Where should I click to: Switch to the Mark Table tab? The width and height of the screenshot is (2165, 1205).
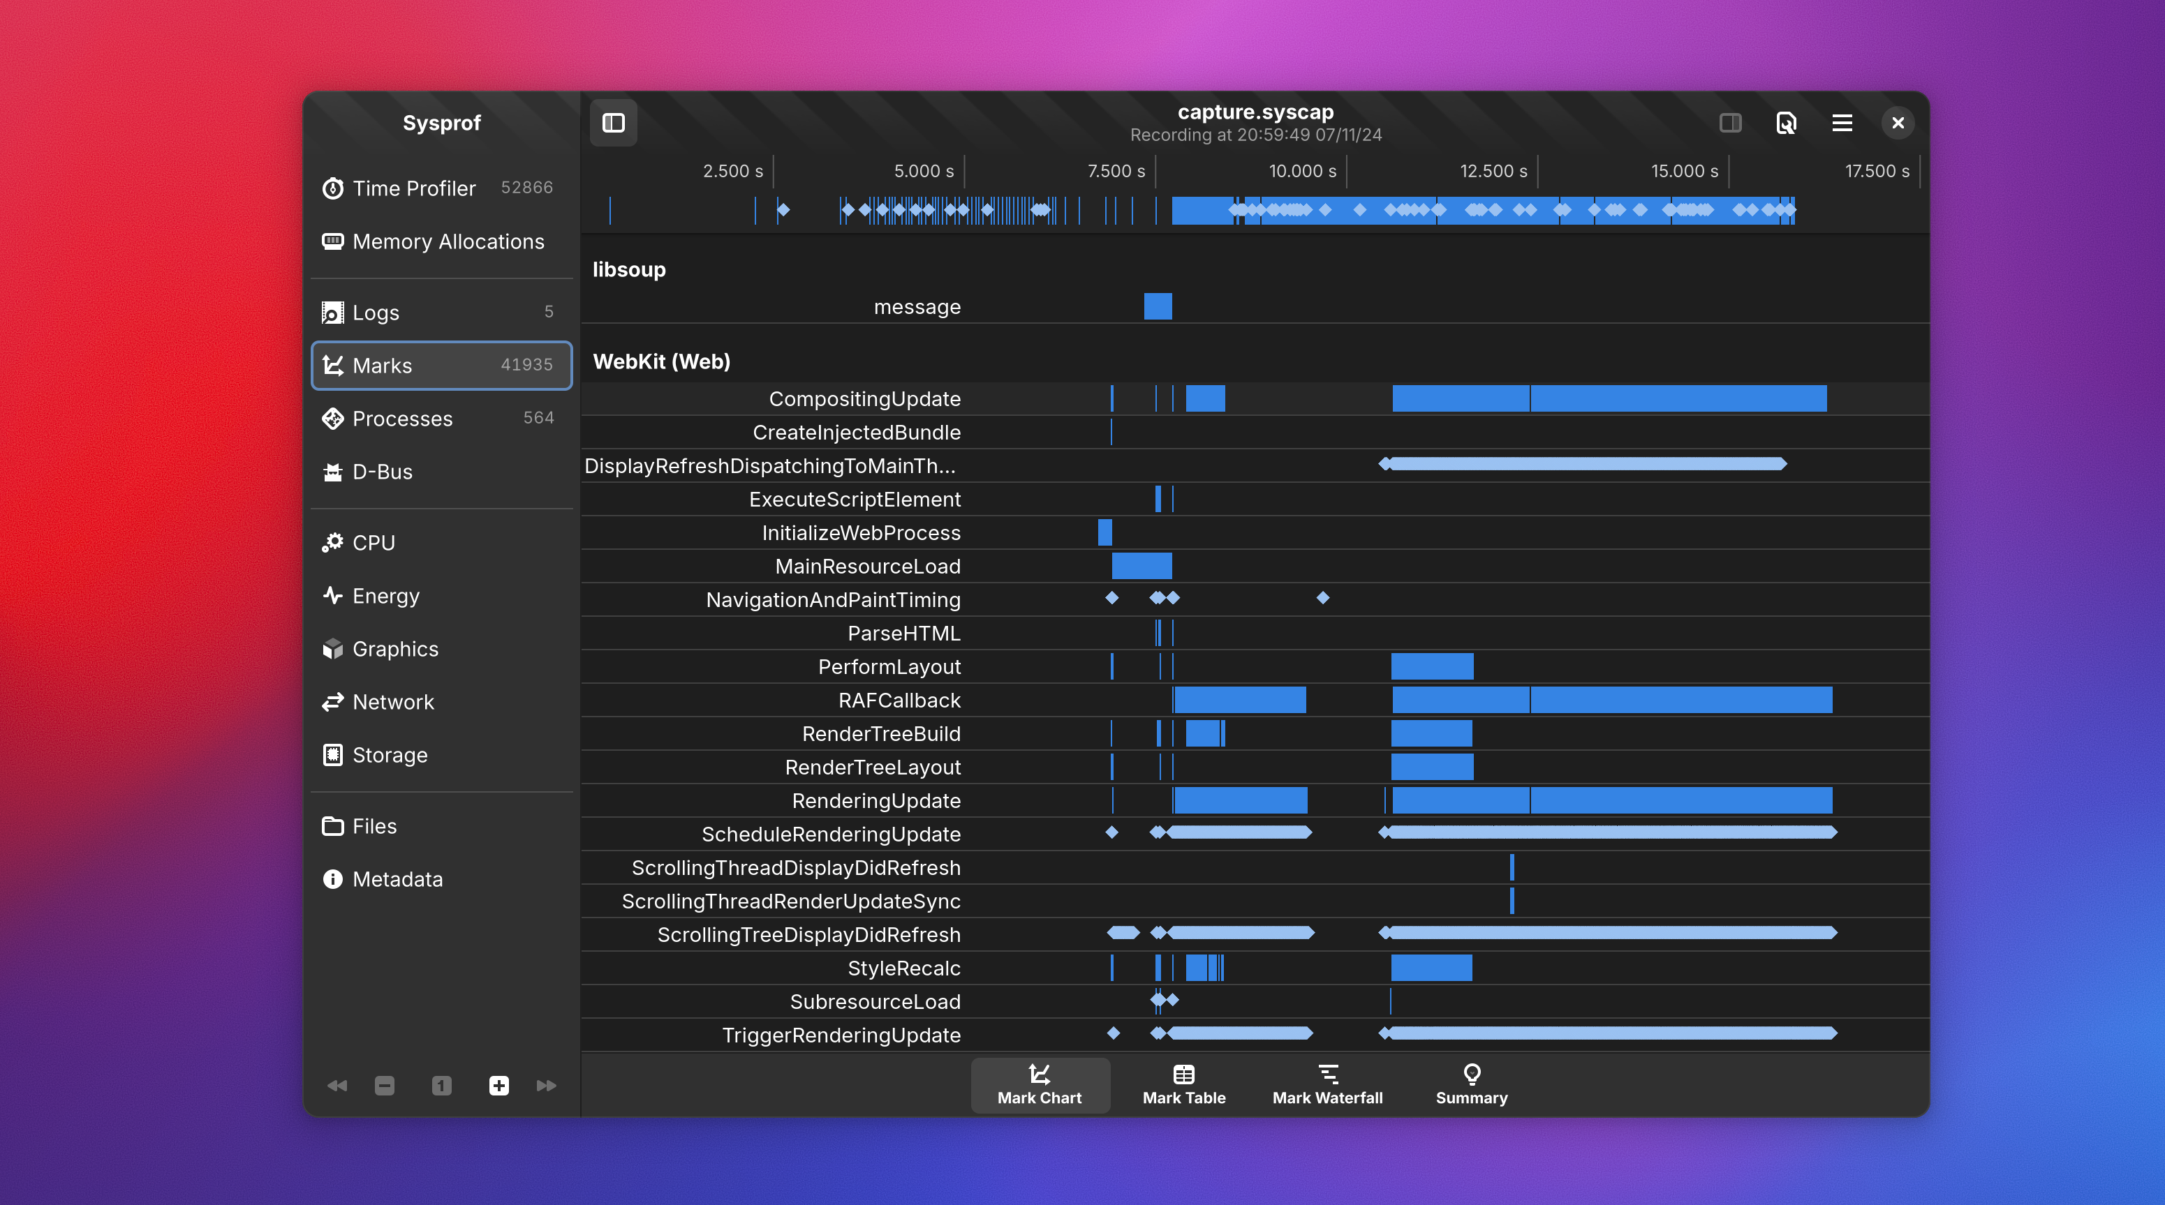(x=1183, y=1084)
